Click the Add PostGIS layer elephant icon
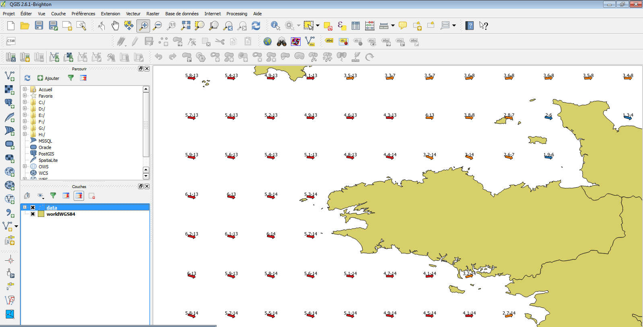Screen dimensions: 643x327 tap(10, 103)
